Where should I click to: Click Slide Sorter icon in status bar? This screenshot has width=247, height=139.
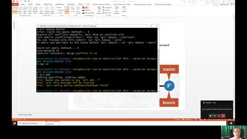click(x=200, y=120)
